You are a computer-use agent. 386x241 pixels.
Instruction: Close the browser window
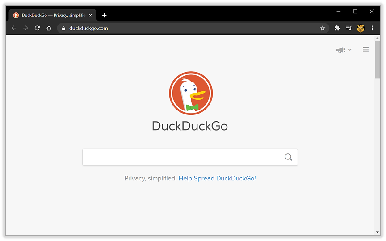[372, 11]
